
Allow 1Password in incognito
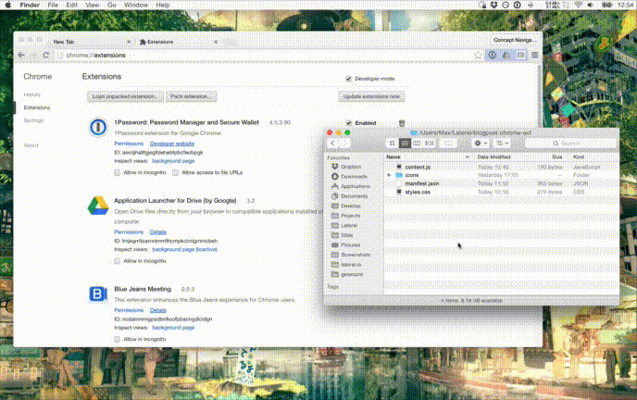[117, 172]
